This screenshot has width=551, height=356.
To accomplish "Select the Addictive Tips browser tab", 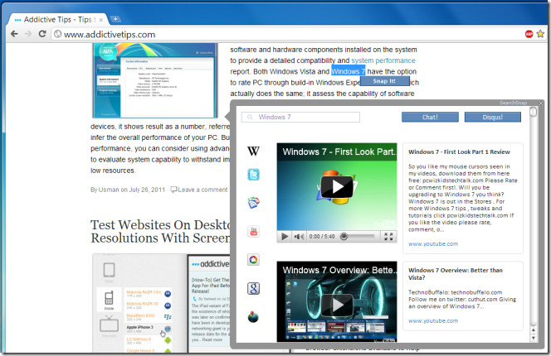I will [58, 20].
